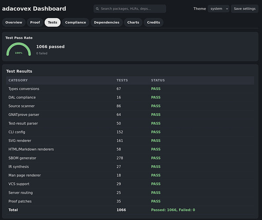Switch to the Overview tab

14,22
